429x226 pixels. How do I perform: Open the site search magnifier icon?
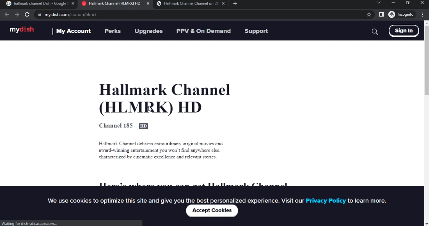pyautogui.click(x=375, y=32)
